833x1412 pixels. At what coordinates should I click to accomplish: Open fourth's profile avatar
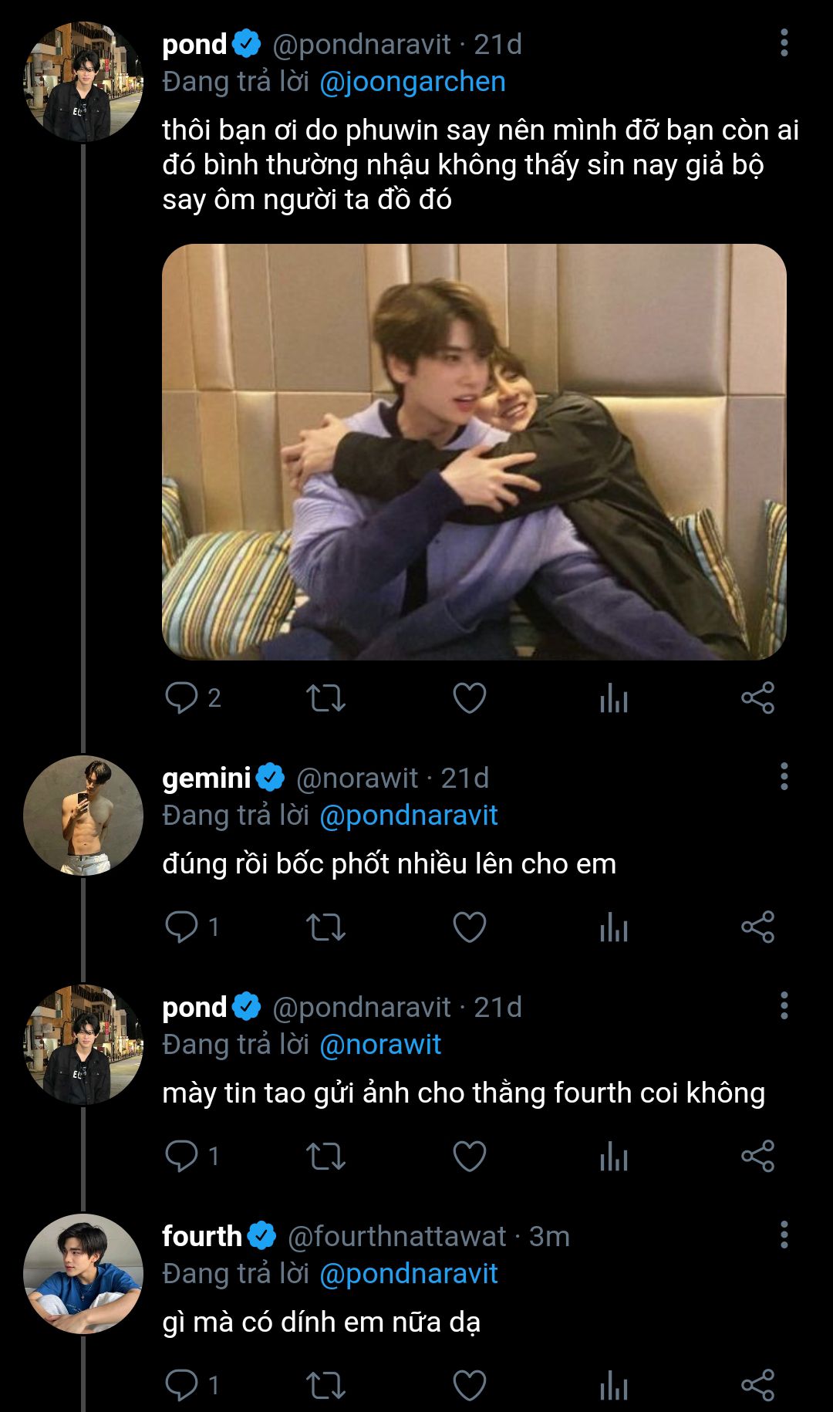[83, 1274]
